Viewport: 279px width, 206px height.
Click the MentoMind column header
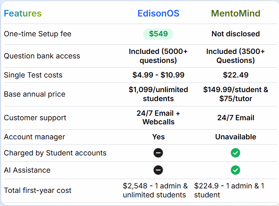235,13
